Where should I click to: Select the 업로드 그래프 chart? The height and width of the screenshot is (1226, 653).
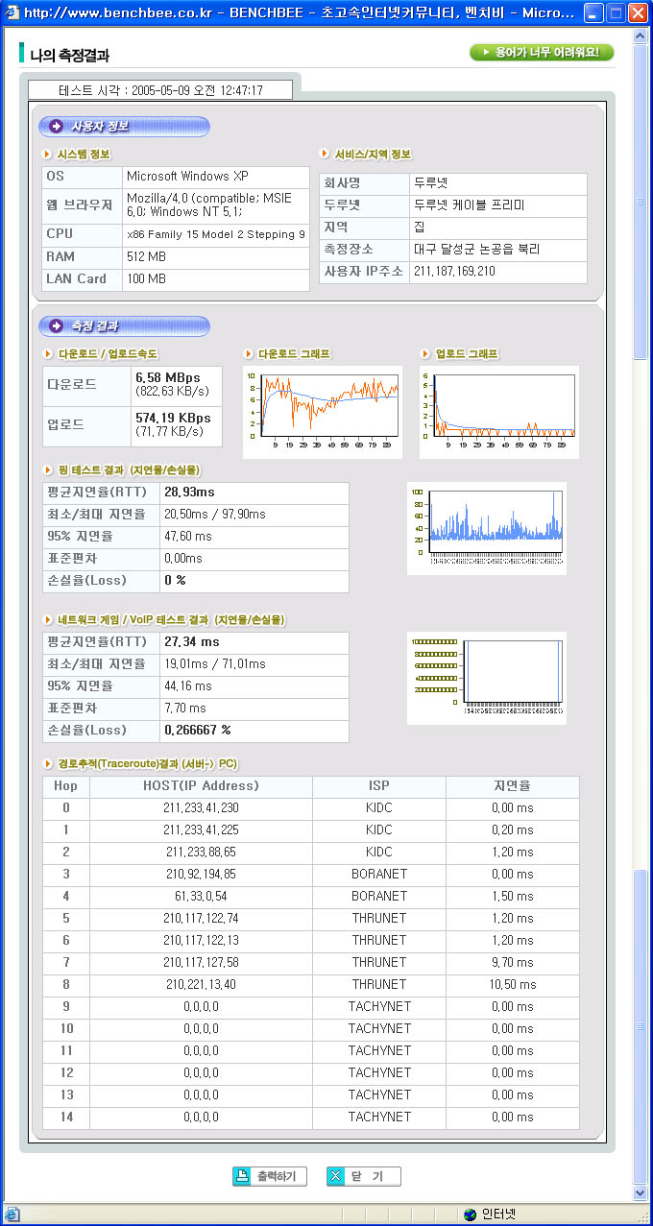point(499,411)
